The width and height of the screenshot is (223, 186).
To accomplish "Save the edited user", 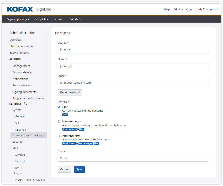I will [79, 169].
